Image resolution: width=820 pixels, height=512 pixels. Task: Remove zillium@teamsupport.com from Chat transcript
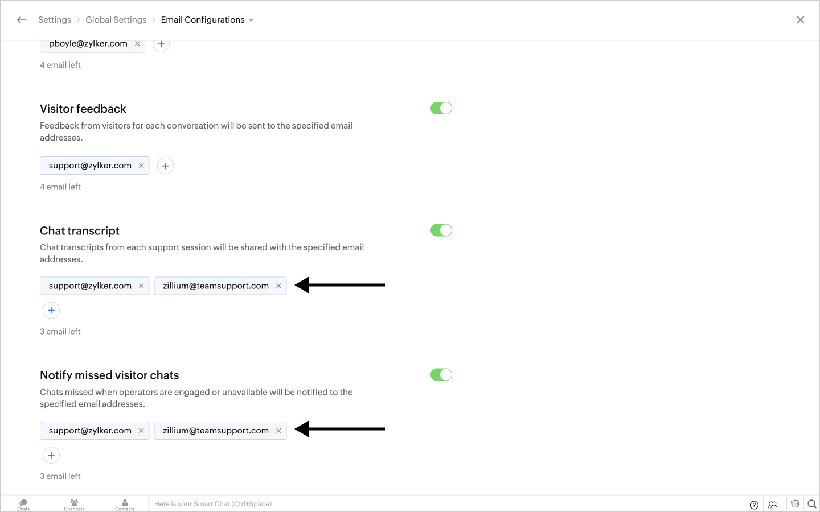tap(278, 286)
